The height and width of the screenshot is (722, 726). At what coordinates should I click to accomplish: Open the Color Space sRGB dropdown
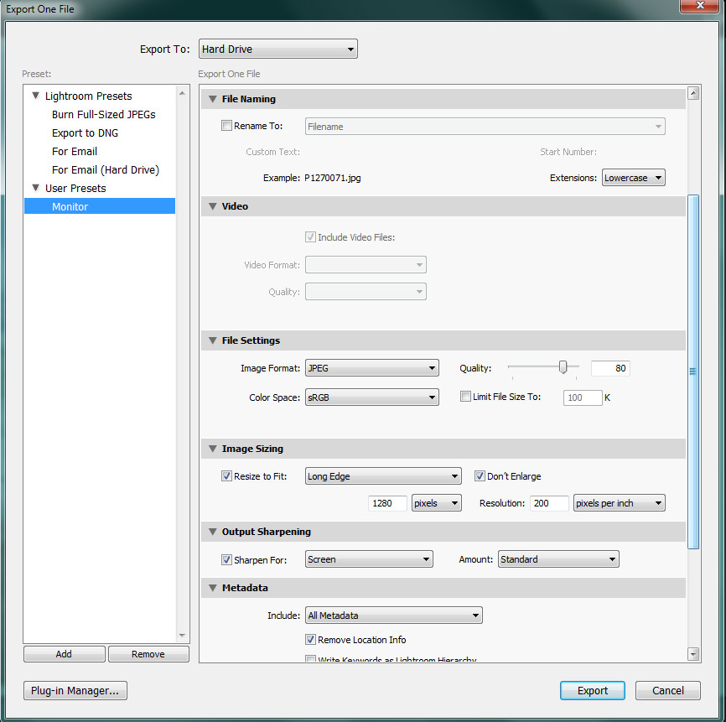(x=371, y=397)
